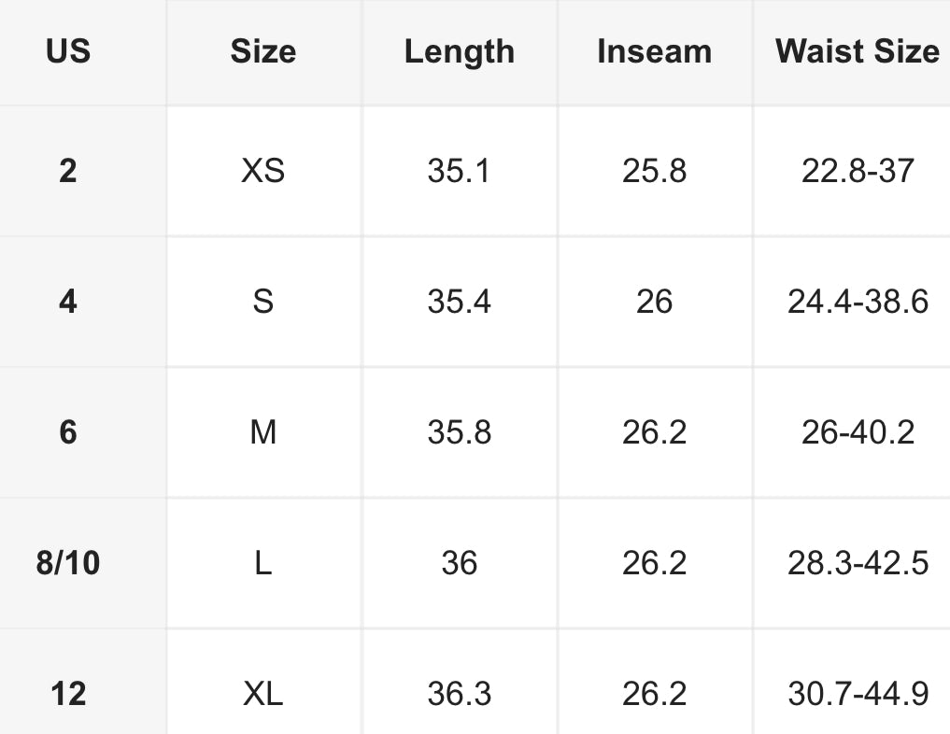Click the 25.8 inseam value
The height and width of the screenshot is (734, 950).
click(654, 171)
